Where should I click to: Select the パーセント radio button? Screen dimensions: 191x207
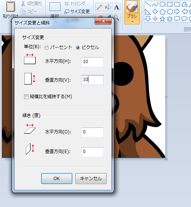click(47, 48)
